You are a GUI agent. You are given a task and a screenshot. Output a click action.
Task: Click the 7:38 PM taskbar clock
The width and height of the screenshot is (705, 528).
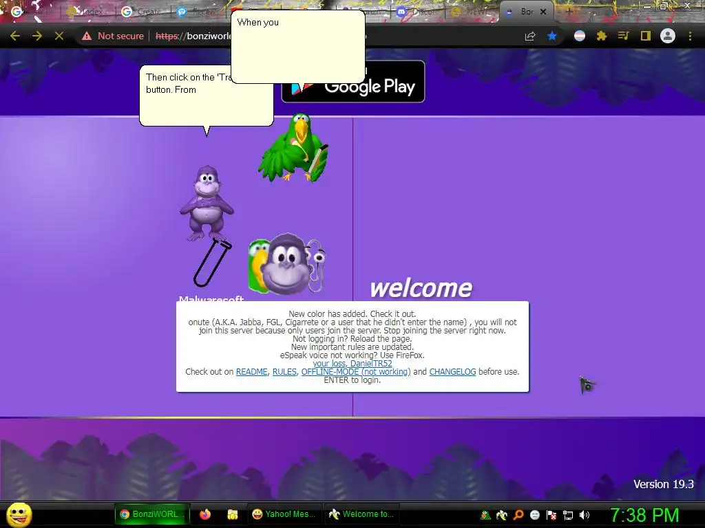(644, 516)
